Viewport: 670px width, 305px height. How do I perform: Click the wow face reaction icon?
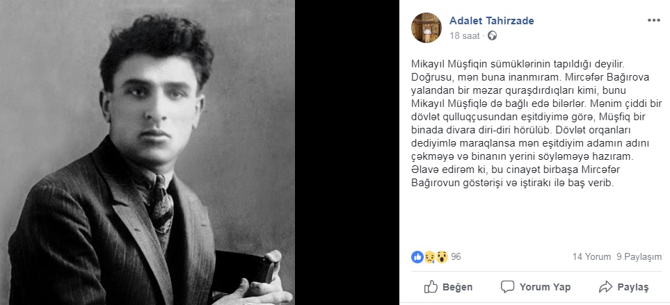coord(442,257)
